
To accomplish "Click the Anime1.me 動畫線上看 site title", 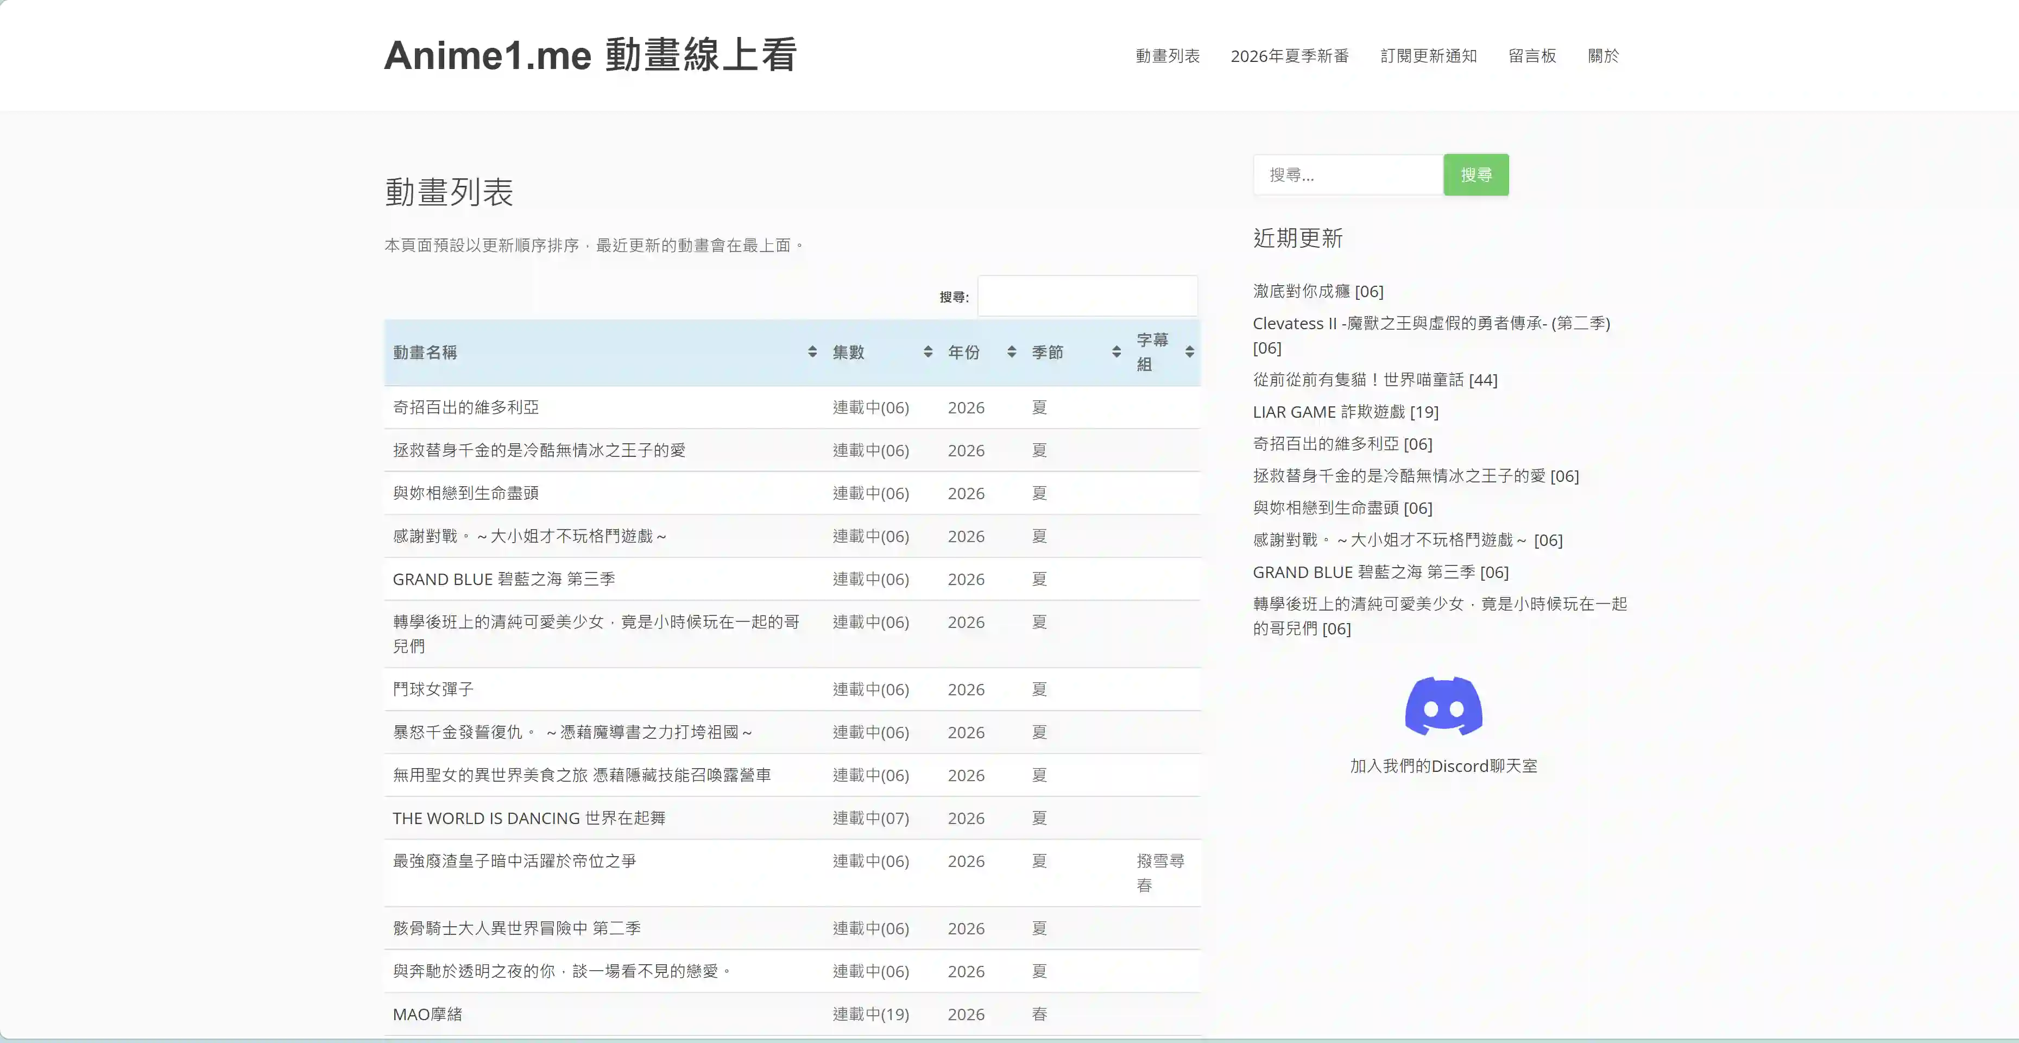I will (x=591, y=55).
